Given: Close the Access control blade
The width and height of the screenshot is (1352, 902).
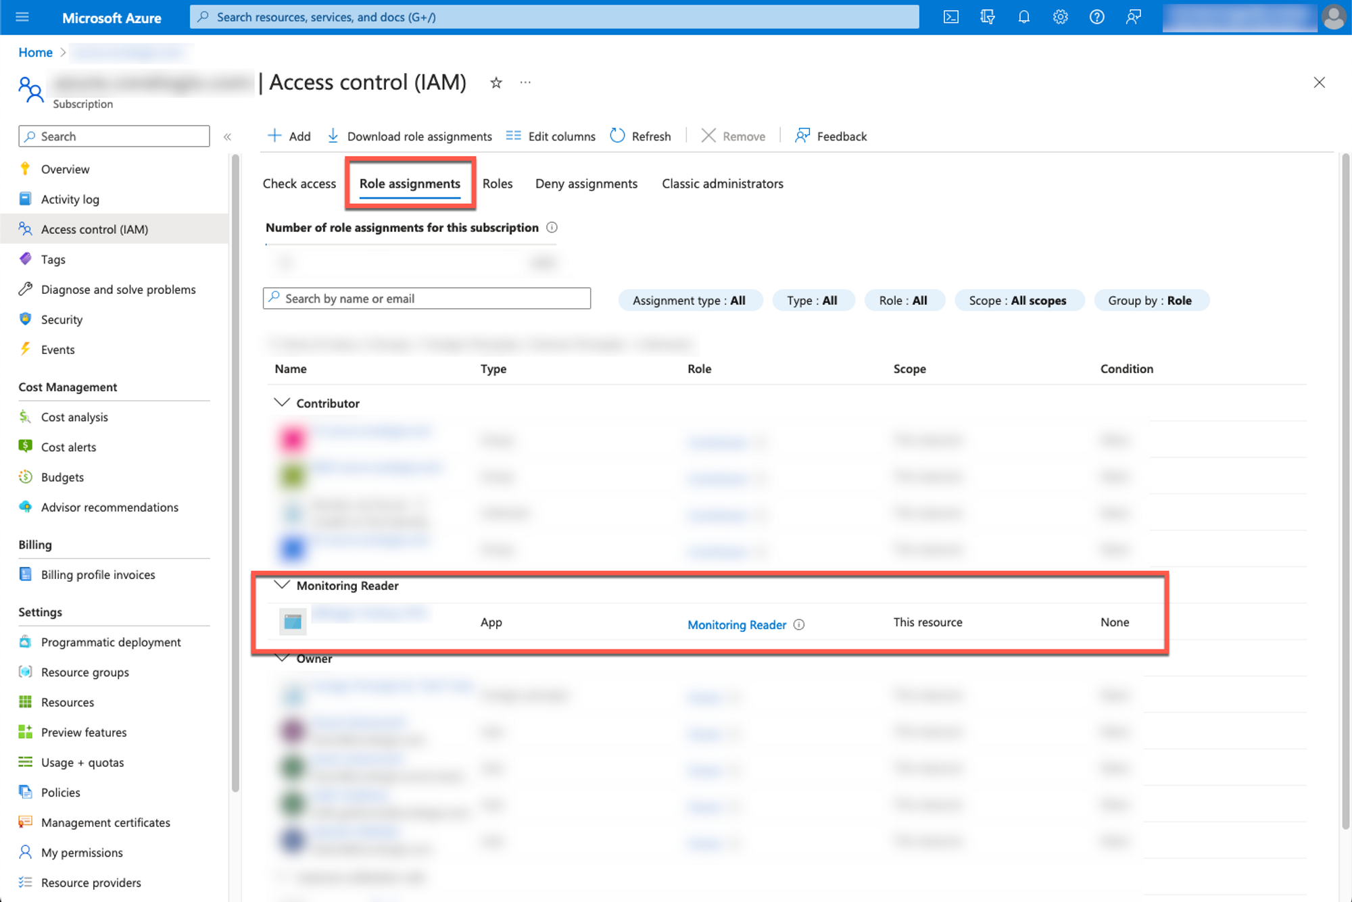Looking at the screenshot, I should [1319, 82].
